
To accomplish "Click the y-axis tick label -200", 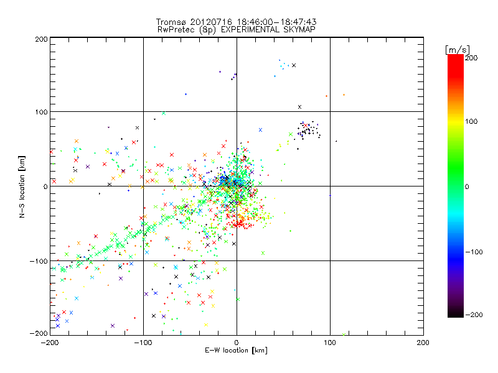I will pos(39,333).
